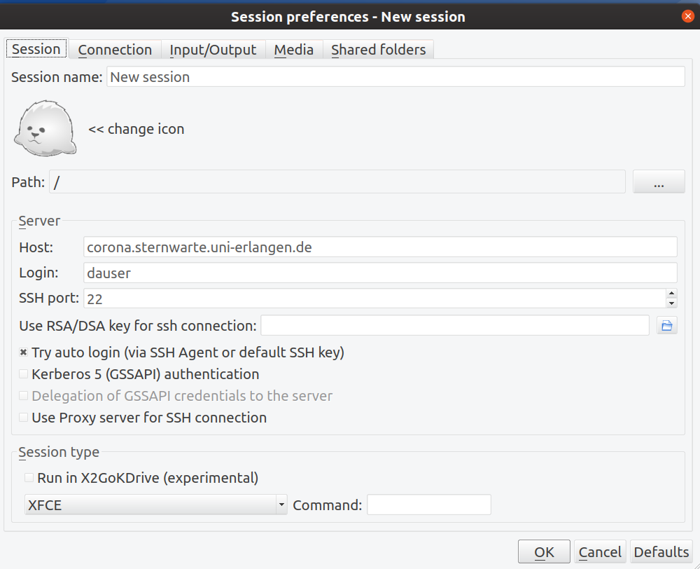The image size is (700, 569).
Task: Click the Cancel button
Action: (x=600, y=552)
